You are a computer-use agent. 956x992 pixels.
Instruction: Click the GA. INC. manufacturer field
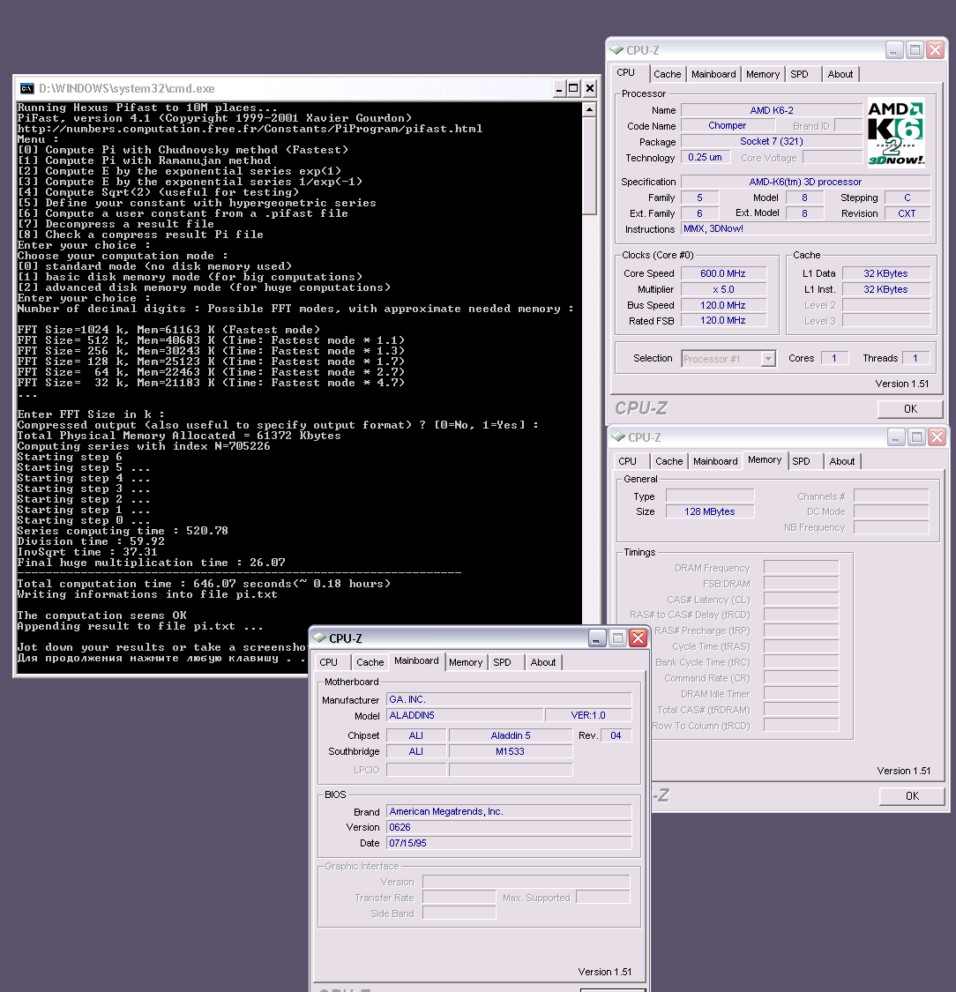coord(509,700)
